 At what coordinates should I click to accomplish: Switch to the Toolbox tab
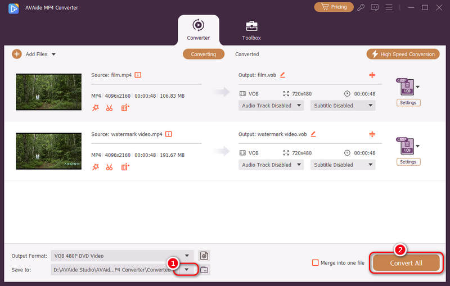(251, 31)
